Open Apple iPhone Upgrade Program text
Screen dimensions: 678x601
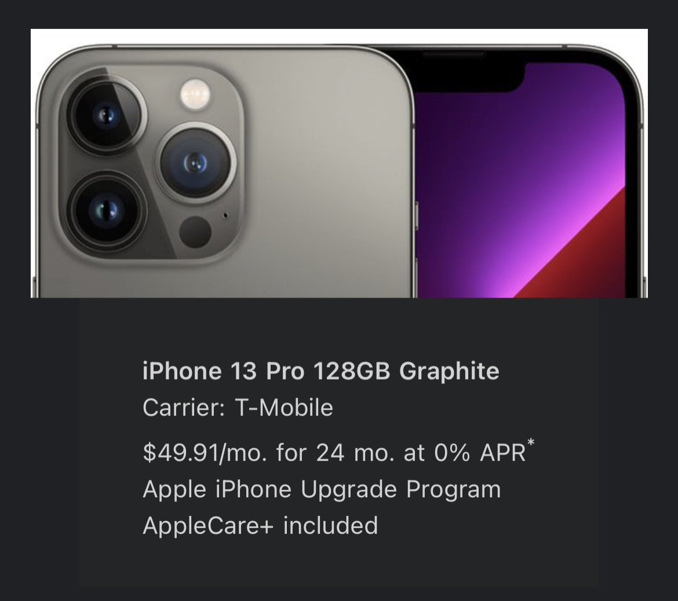click(x=322, y=490)
